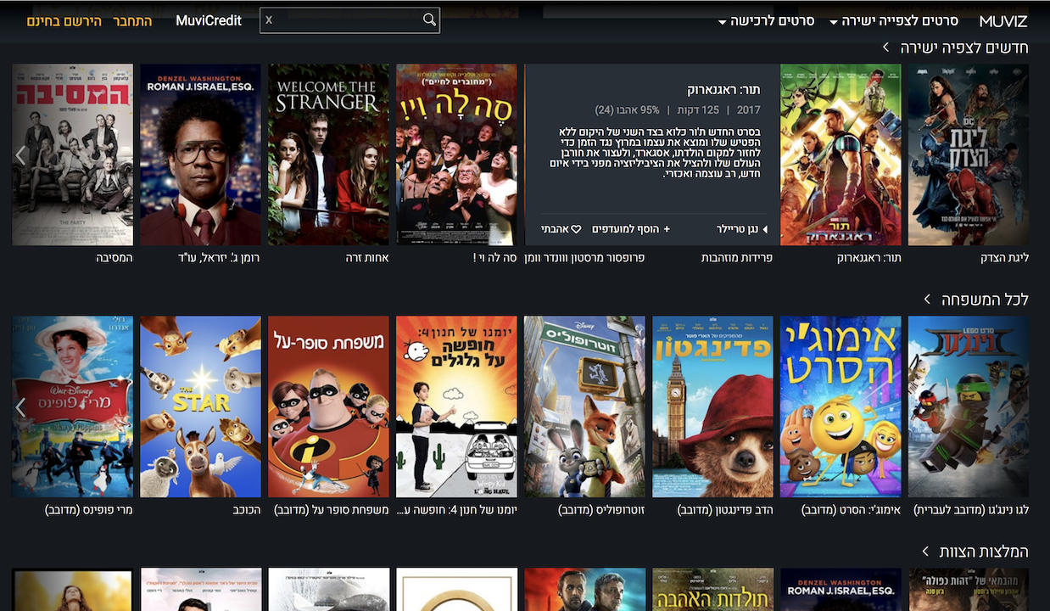The image size is (1050, 611).
Task: Open the Lego Ninjago poster
Action: click(969, 406)
